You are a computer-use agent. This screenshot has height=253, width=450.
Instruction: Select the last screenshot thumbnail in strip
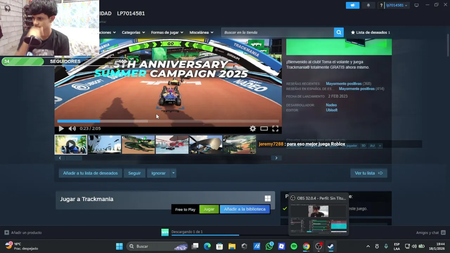tap(239, 145)
